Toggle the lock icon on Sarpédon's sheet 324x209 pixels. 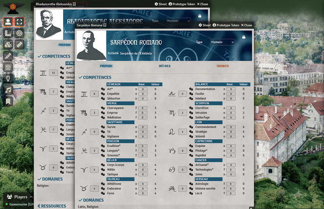coord(243,37)
